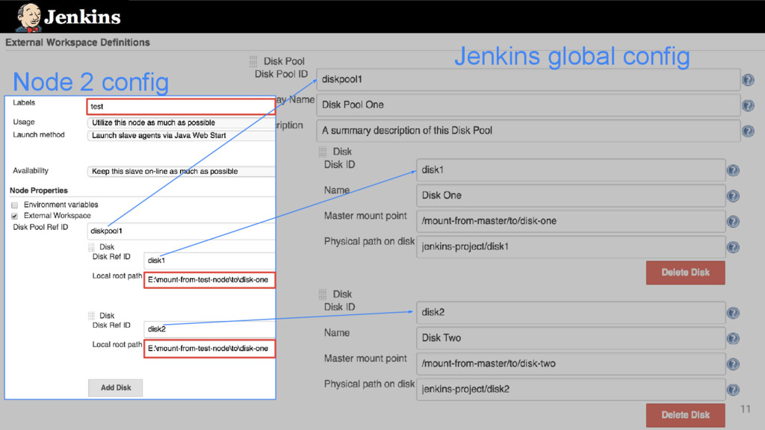The height and width of the screenshot is (430, 765).
Task: Focus global Disk ID disk1 field
Action: (x=571, y=169)
